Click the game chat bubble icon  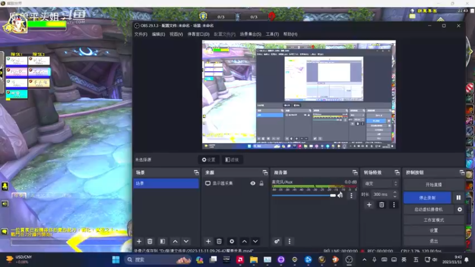[5, 232]
